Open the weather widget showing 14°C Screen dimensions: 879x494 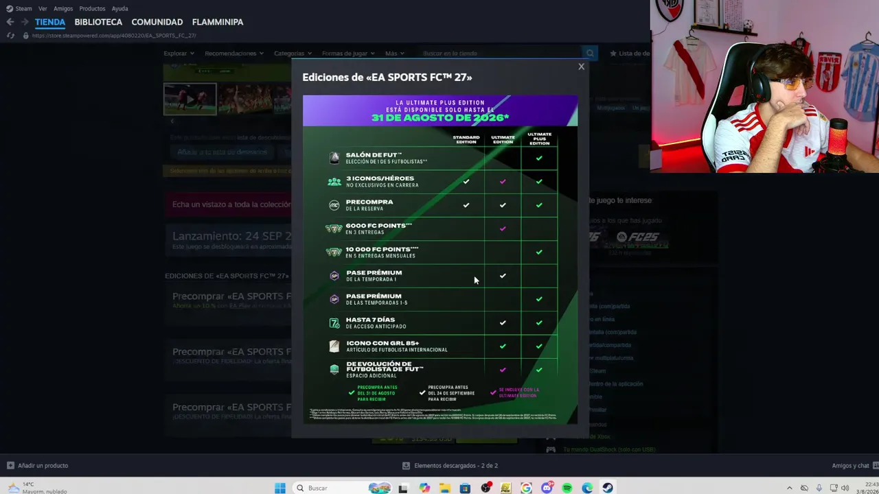coord(38,488)
